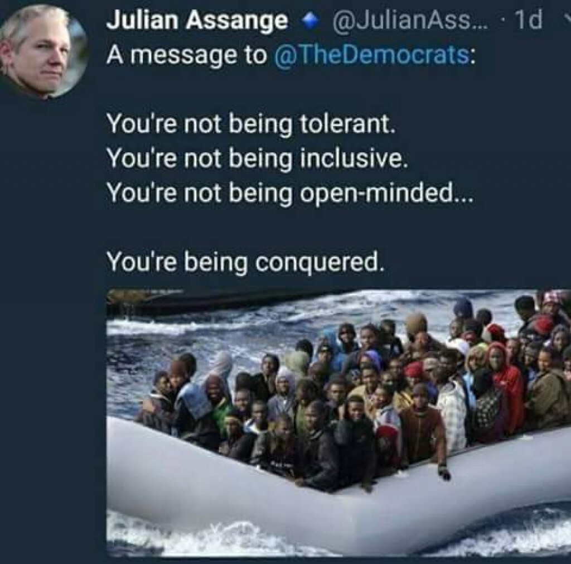The width and height of the screenshot is (571, 564).
Task: Click the 'You're being conquered.' sentence
Action: coord(245,262)
